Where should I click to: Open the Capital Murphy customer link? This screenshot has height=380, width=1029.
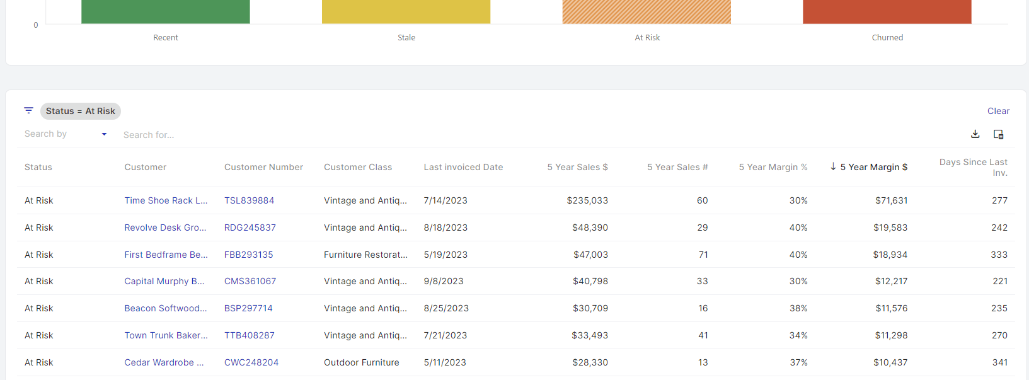coord(164,281)
